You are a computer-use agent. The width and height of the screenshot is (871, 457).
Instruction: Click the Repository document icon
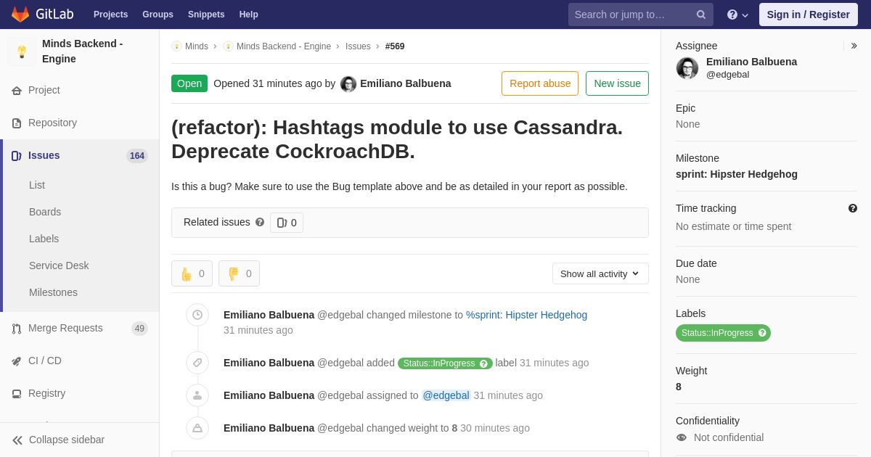click(17, 123)
